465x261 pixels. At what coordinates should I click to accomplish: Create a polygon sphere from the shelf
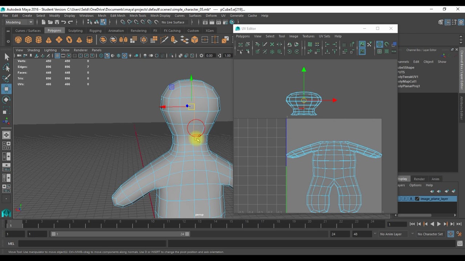click(18, 40)
